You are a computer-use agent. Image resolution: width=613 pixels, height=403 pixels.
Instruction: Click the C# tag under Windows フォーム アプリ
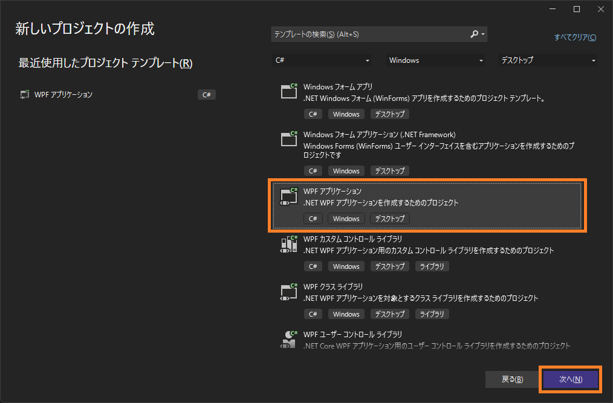point(313,114)
